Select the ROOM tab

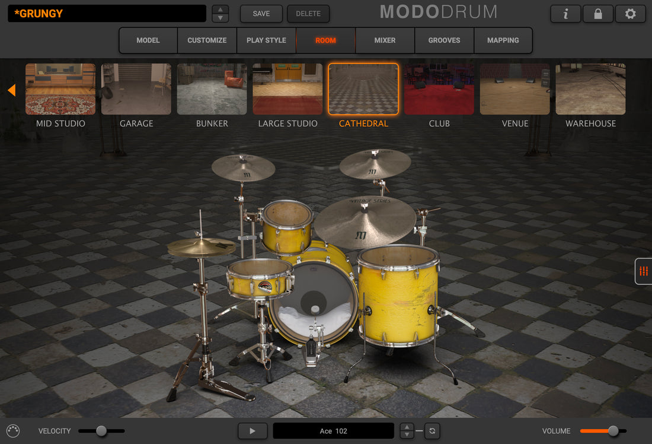[x=325, y=40]
